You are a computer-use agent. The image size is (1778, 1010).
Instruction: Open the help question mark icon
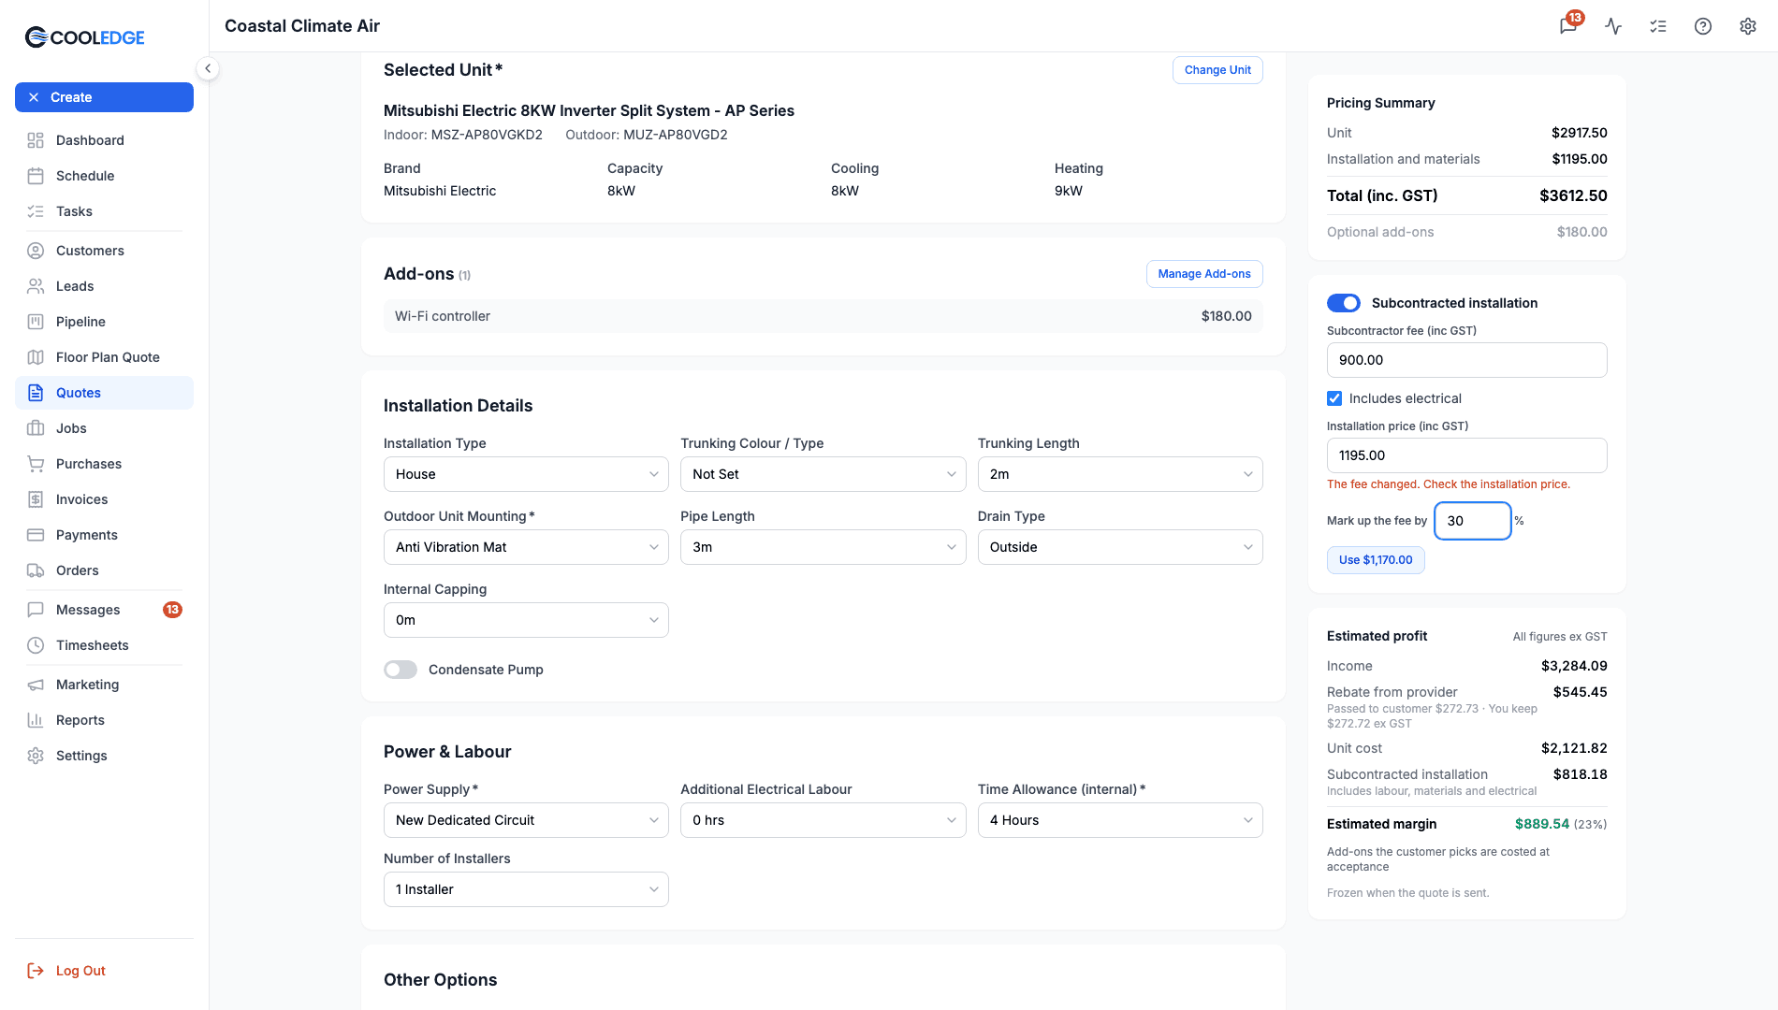tap(1703, 26)
